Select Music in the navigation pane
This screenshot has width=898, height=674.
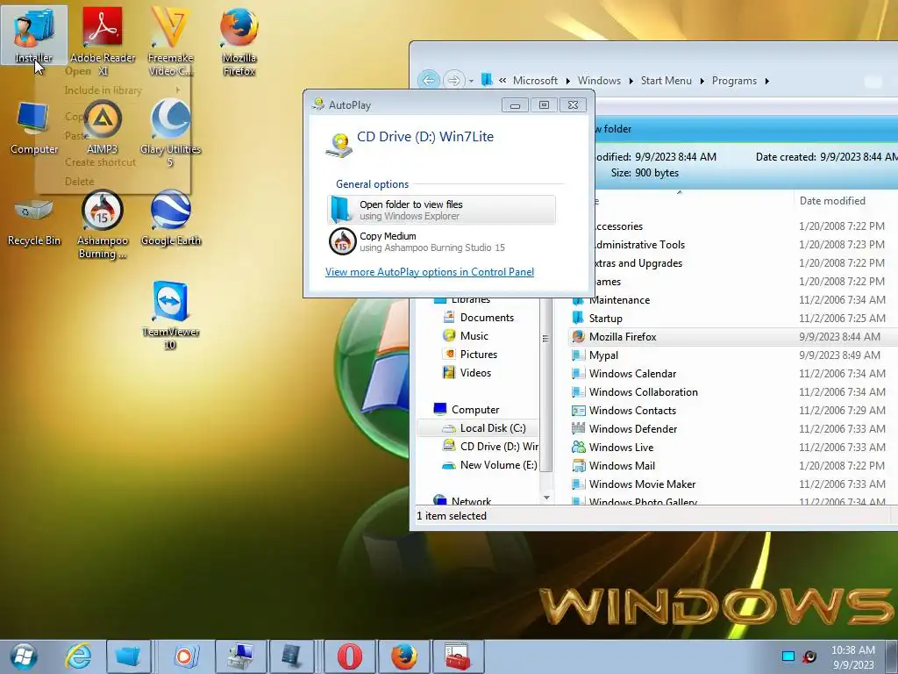tap(474, 336)
